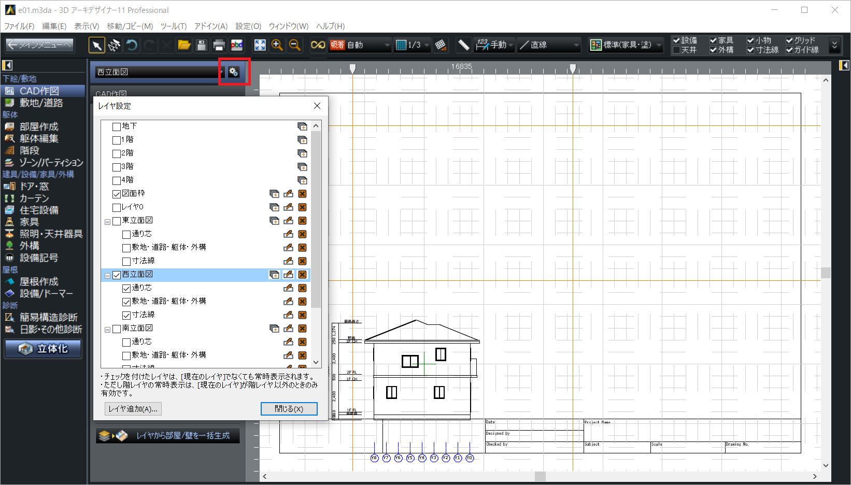
Task: Click the ruler measure tool icon
Action: click(463, 45)
